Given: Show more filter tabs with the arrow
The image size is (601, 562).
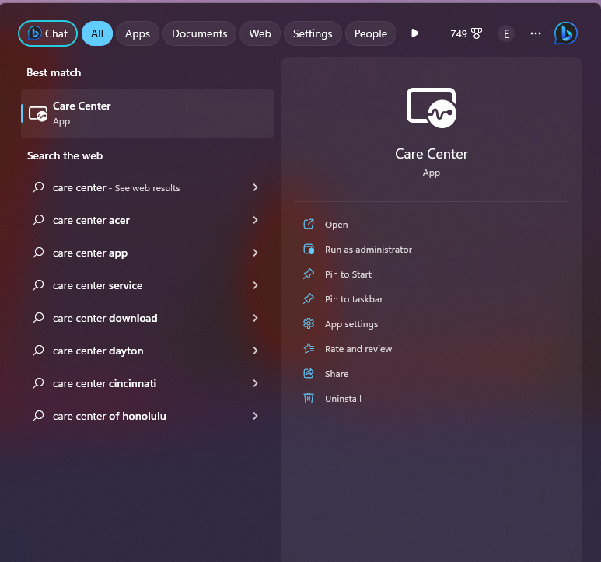Looking at the screenshot, I should [x=414, y=33].
